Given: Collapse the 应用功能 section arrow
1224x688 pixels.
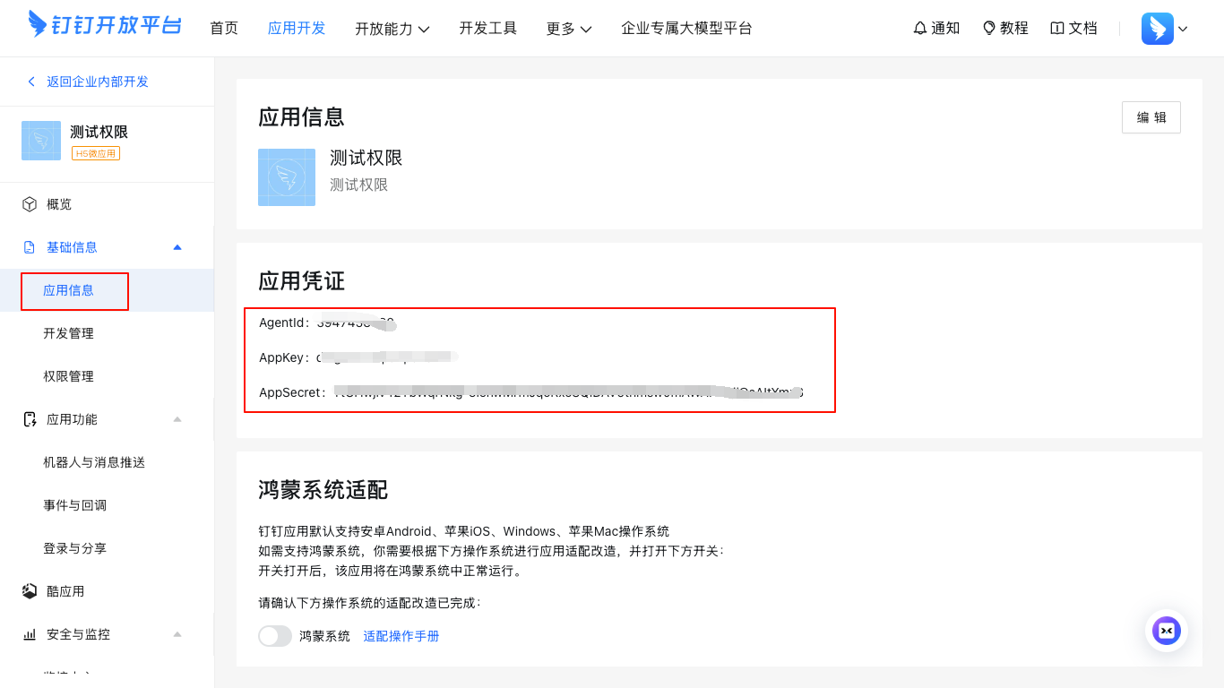Looking at the screenshot, I should [x=177, y=419].
